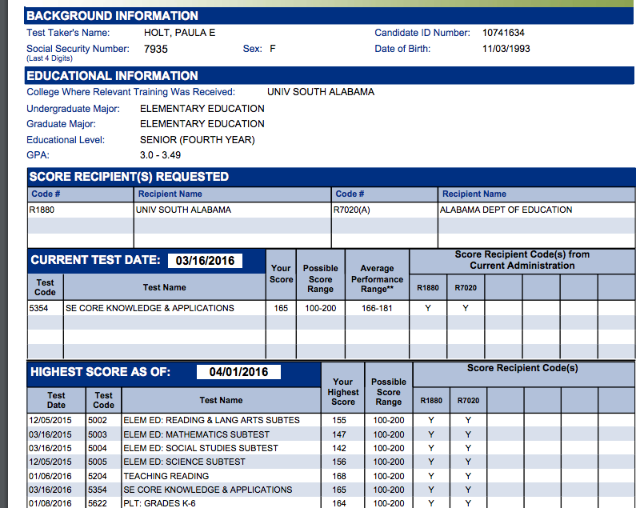Click the Y under R7020 for current administration
644x508 pixels.
(466, 307)
